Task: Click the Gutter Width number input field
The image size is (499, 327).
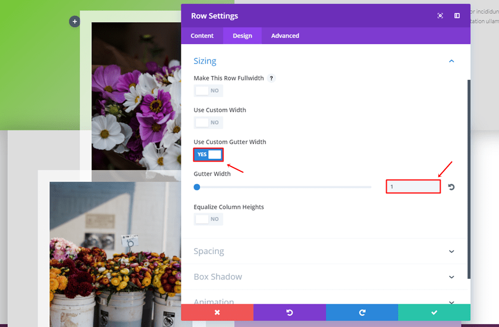Action: (413, 187)
